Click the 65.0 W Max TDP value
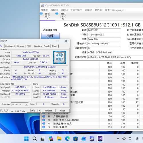Screen dimensions: 143x143 pyautogui.click(x=46, y=56)
